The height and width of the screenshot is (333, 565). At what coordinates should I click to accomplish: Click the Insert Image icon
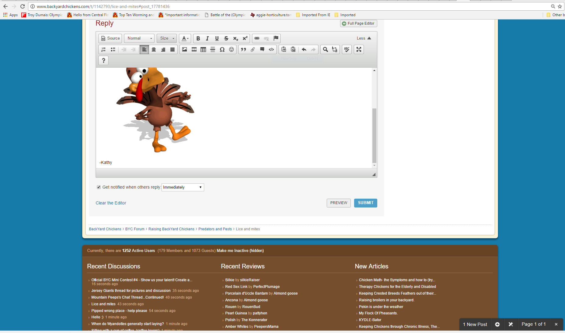[184, 50]
